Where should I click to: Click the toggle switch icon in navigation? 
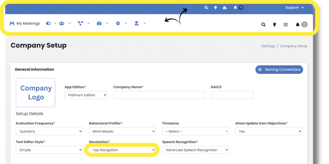coord(49,23)
